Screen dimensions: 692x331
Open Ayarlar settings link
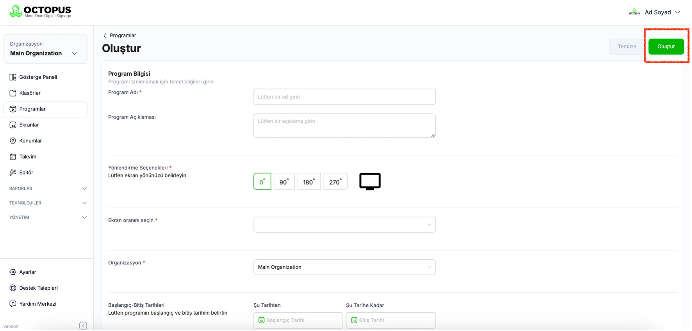(x=28, y=272)
